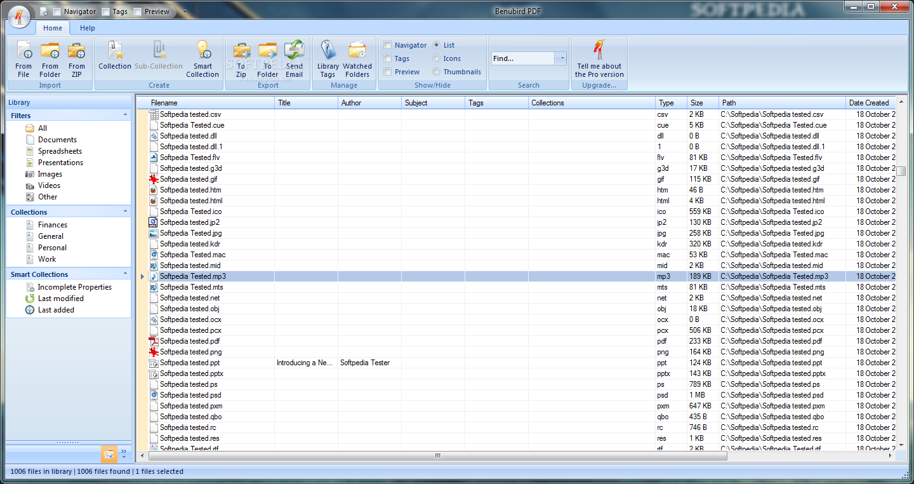This screenshot has width=914, height=484.
Task: Click Tell me about the Pro version
Action: [x=599, y=59]
